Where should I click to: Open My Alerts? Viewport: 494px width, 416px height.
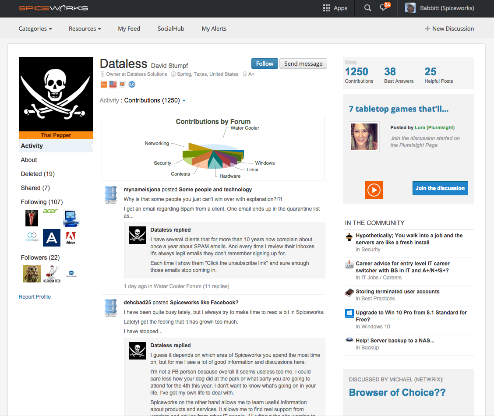[214, 28]
